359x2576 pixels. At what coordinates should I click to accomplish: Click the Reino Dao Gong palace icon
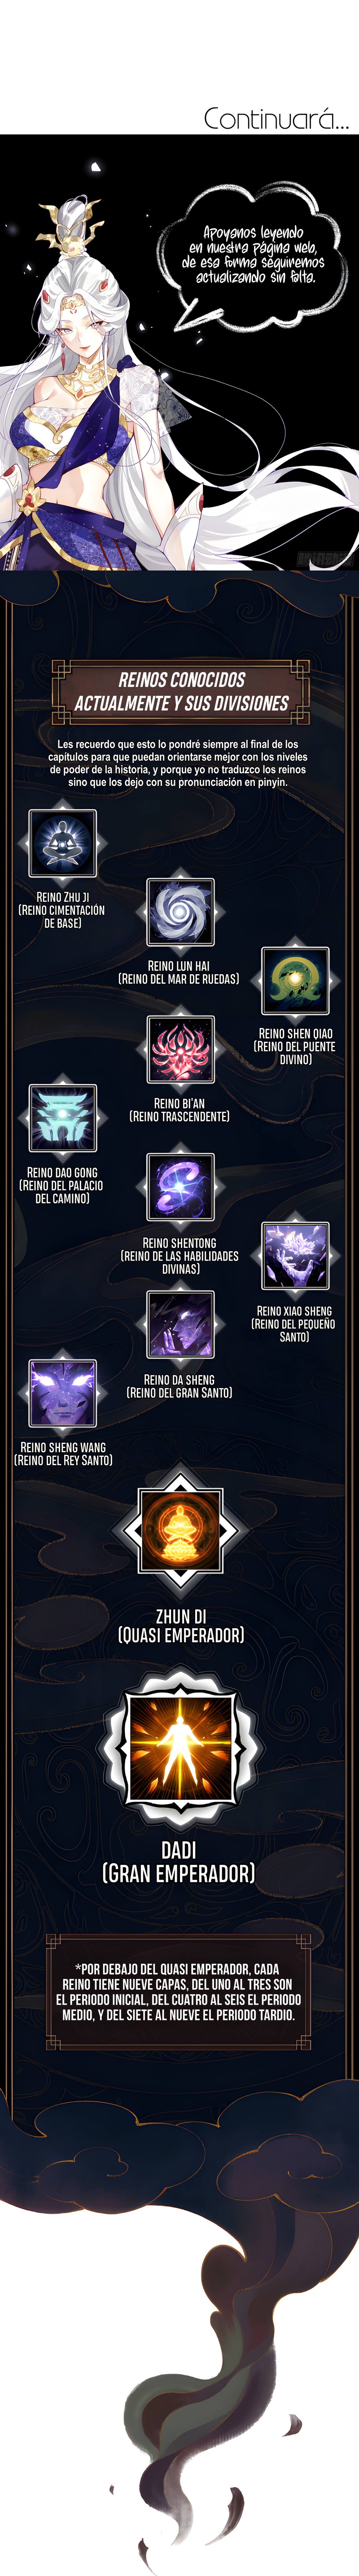coord(63,1118)
